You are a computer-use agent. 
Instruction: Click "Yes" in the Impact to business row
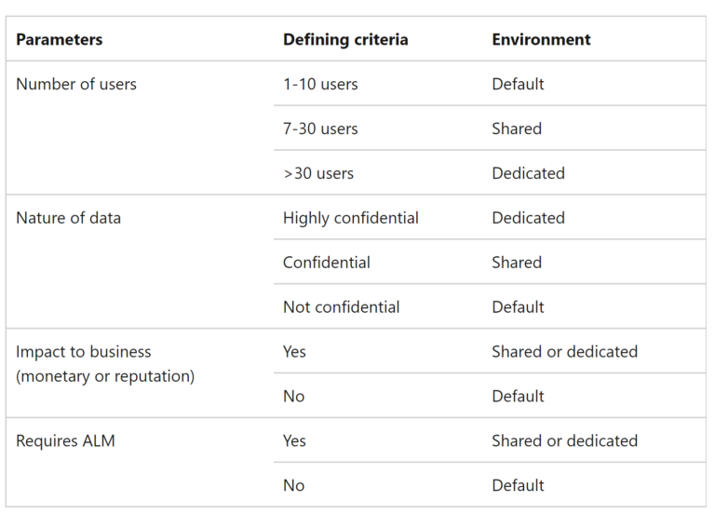[294, 352]
